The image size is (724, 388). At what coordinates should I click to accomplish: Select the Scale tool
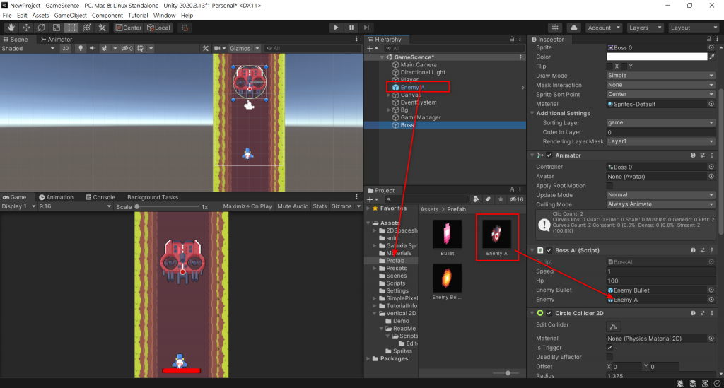57,28
